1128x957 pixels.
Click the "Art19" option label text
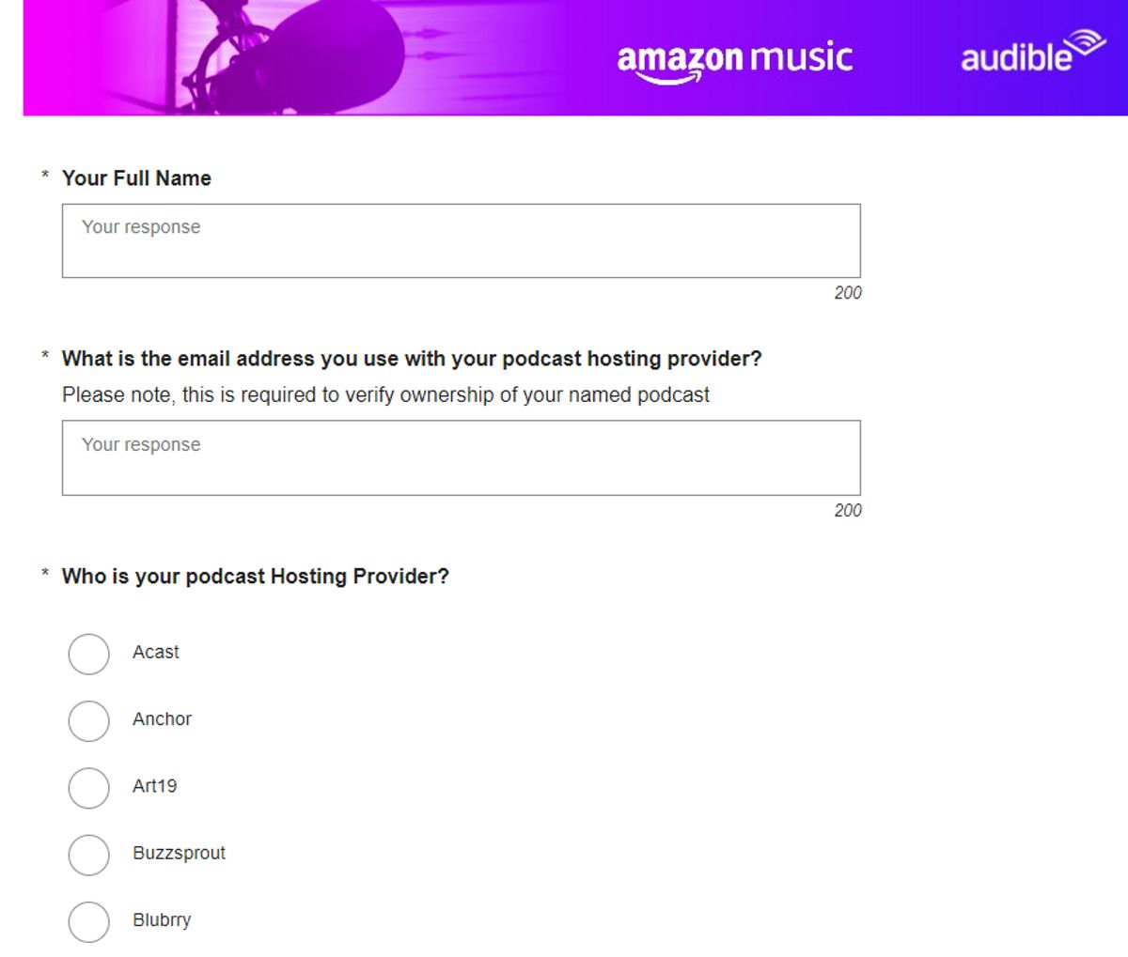(155, 786)
